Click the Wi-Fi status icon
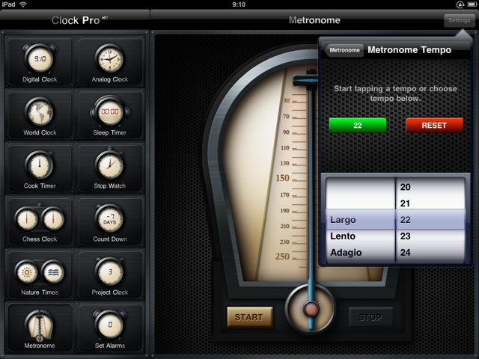This screenshot has width=479, height=359. pyautogui.click(x=23, y=4)
